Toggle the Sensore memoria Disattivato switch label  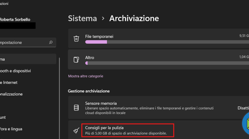(243, 108)
